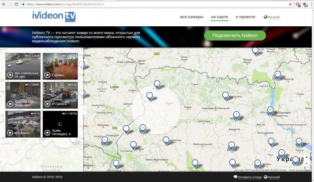The image size is (314, 182).
Task: Click the map pin near Тернопіль
Action: click(x=166, y=140)
